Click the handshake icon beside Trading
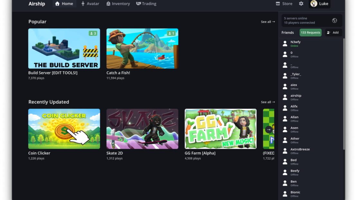The image size is (357, 200). pos(138,4)
